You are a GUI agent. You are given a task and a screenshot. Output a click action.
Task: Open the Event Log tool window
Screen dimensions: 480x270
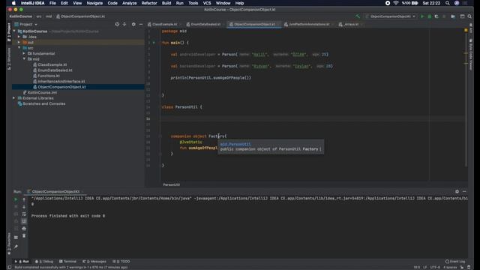pyautogui.click(x=455, y=262)
